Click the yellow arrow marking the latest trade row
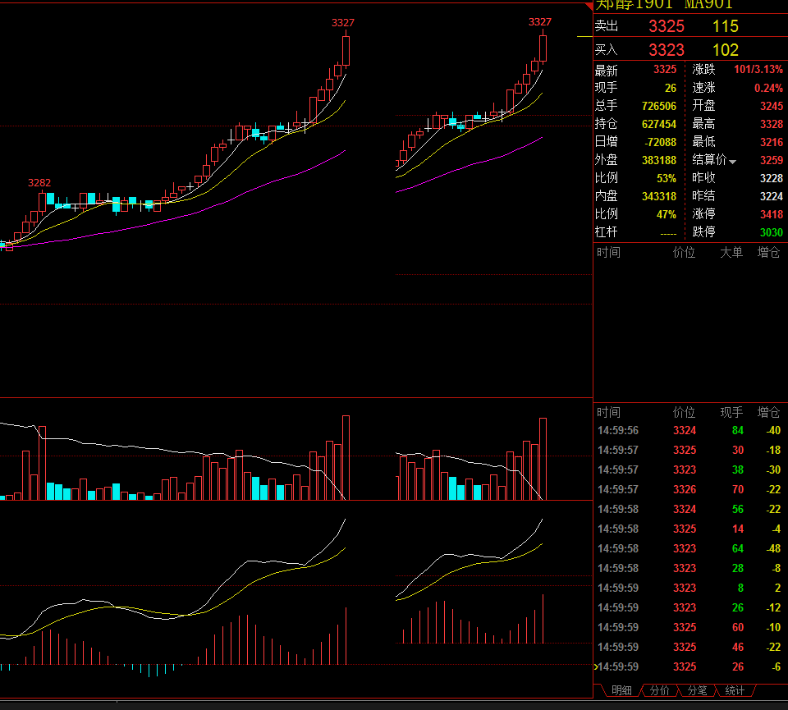The image size is (788, 710). (x=596, y=667)
